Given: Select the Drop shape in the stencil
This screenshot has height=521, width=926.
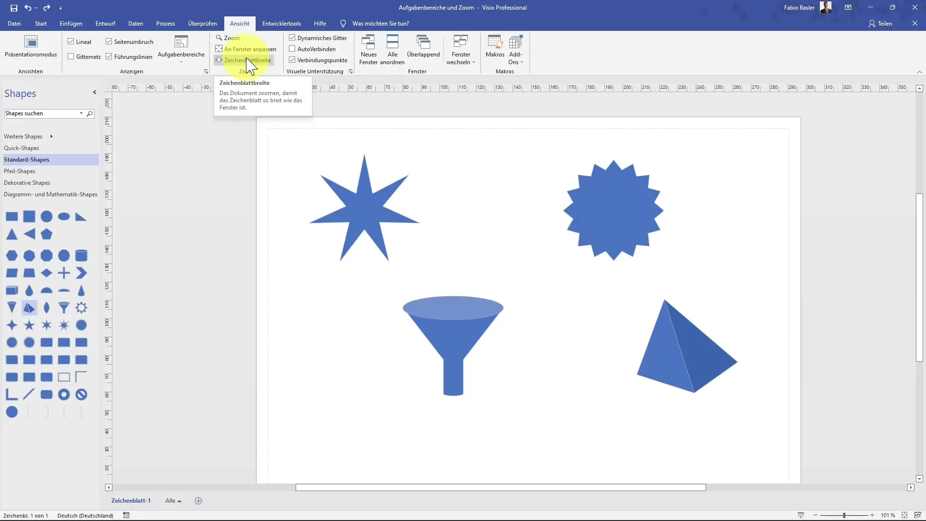Looking at the screenshot, I should pyautogui.click(x=29, y=290).
